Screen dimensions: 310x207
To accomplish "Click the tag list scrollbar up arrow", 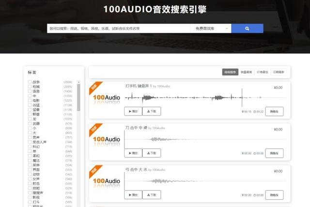I will click(x=78, y=82).
